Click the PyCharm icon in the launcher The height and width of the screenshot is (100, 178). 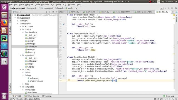tap(4, 38)
